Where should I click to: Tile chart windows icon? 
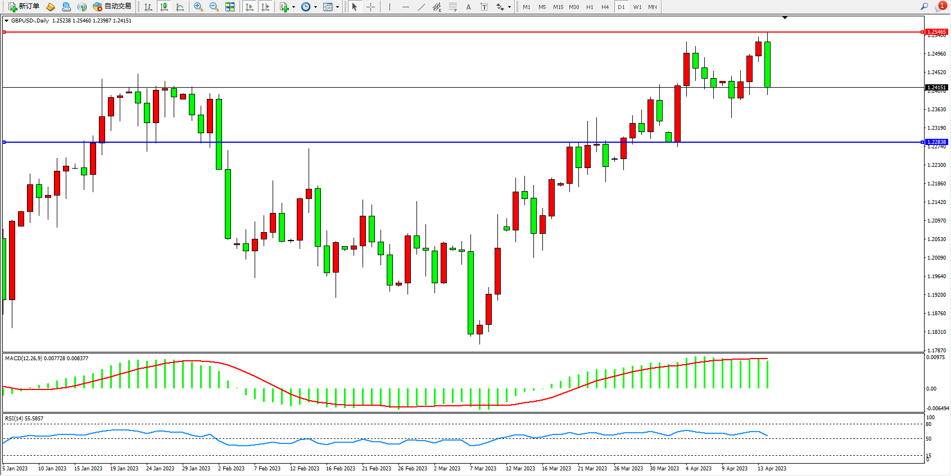coord(230,7)
